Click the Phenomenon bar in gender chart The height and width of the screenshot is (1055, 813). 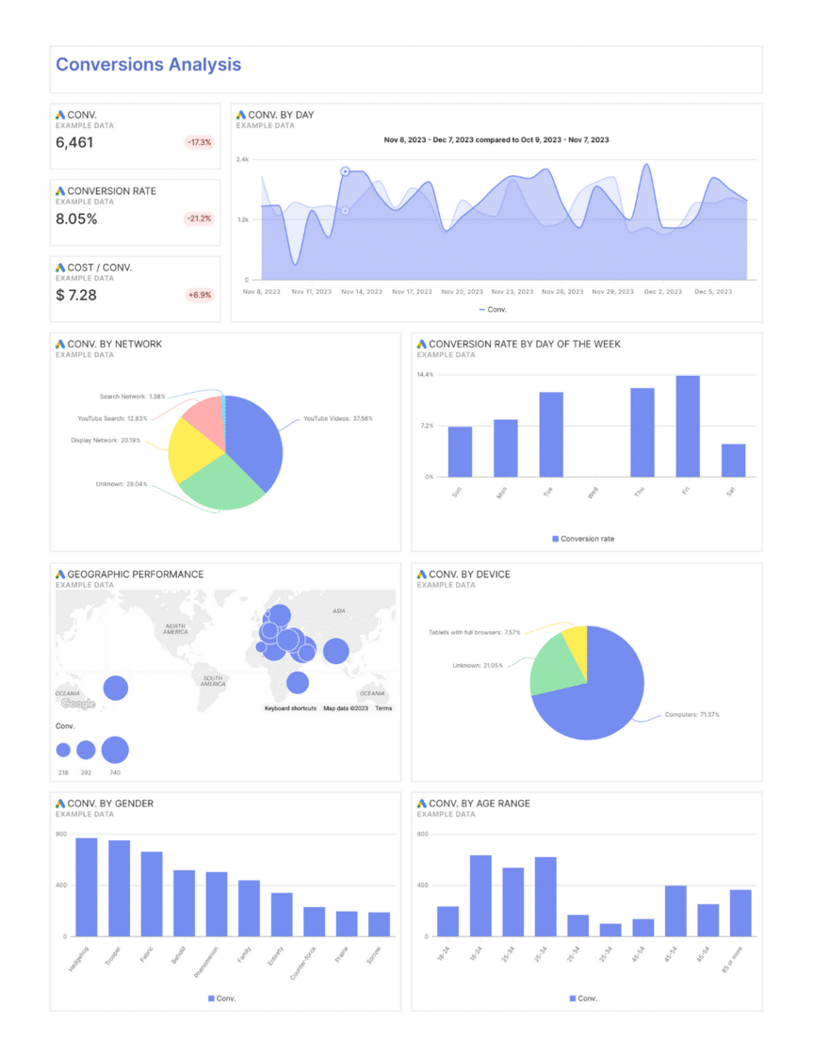coord(217,904)
